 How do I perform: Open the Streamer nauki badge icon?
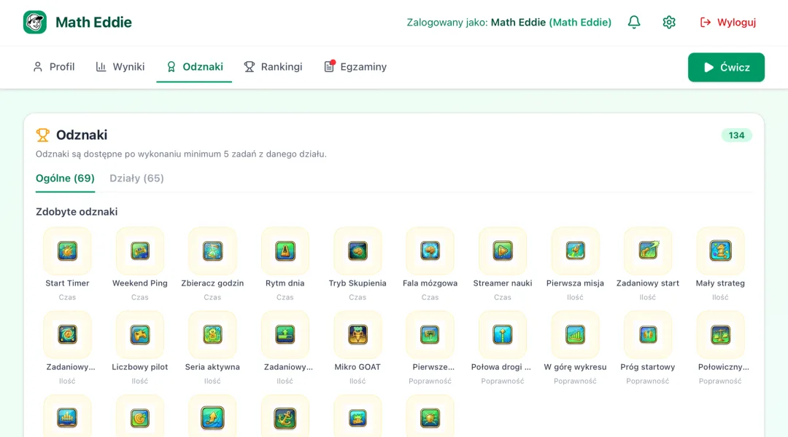503,251
